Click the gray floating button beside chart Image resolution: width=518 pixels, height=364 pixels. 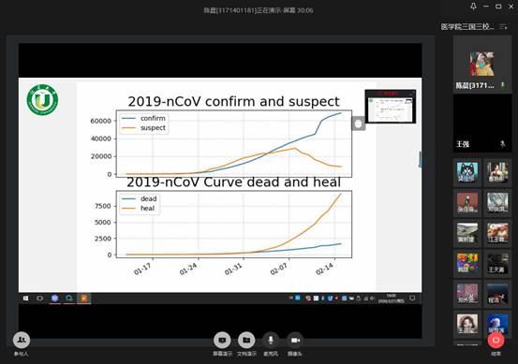coord(359,124)
